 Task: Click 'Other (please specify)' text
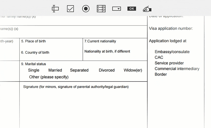(x=49, y=77)
